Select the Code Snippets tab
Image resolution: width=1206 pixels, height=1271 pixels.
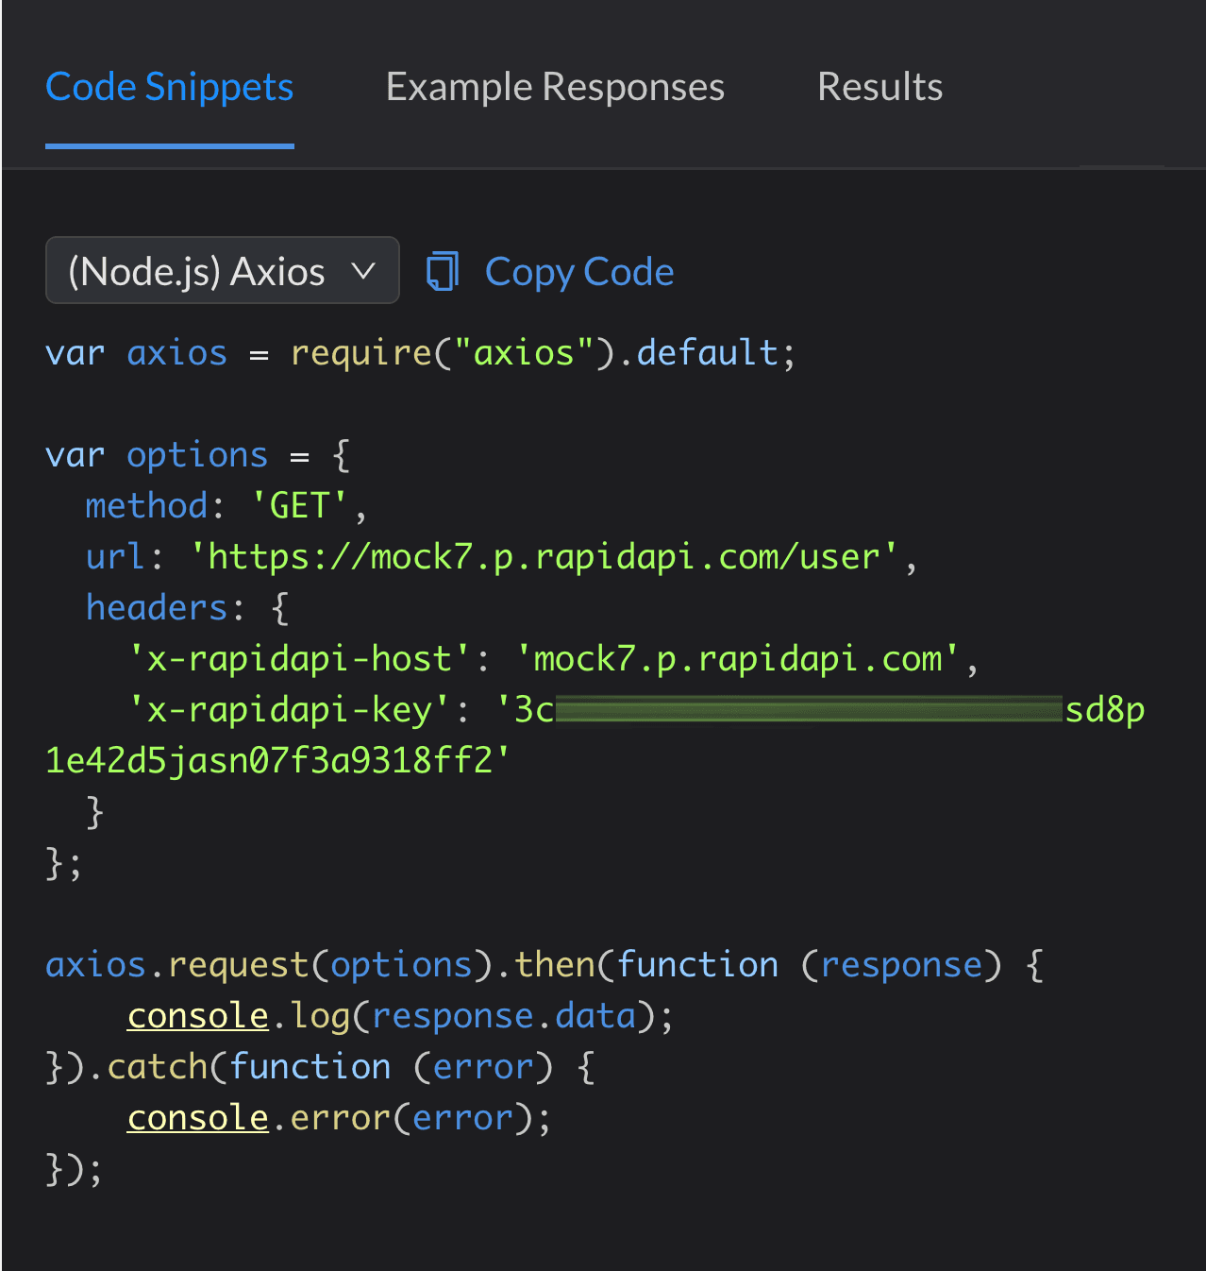point(169,86)
